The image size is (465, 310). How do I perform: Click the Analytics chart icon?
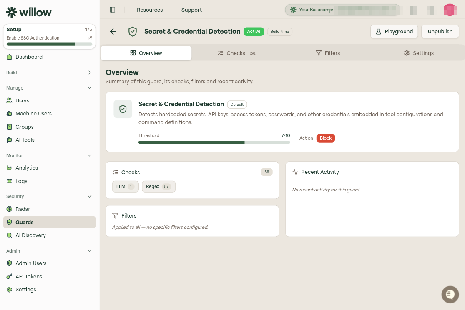pos(9,168)
